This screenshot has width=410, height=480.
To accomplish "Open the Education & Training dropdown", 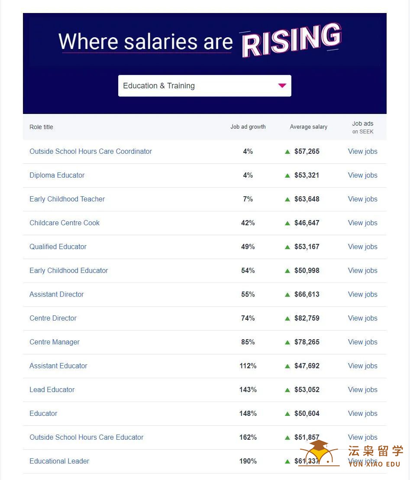I will click(x=204, y=86).
